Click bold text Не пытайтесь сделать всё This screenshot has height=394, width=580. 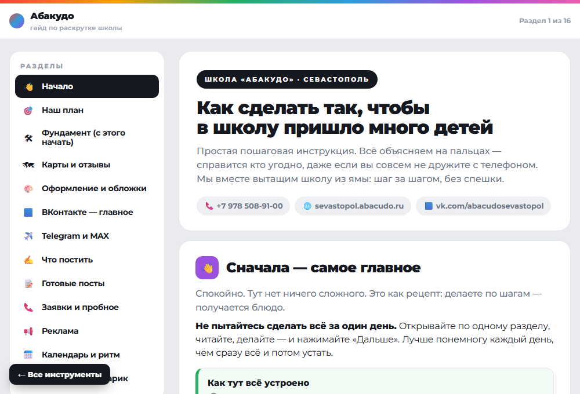pos(296,326)
